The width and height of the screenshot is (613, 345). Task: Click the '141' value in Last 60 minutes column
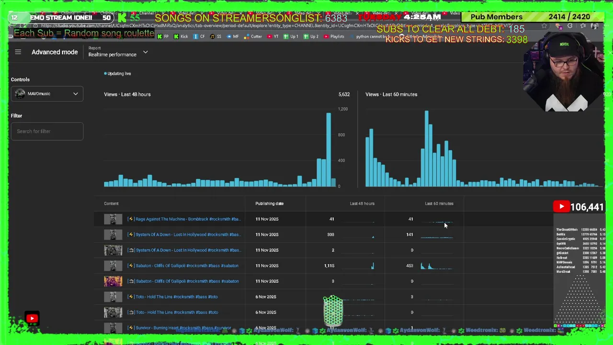(409, 234)
